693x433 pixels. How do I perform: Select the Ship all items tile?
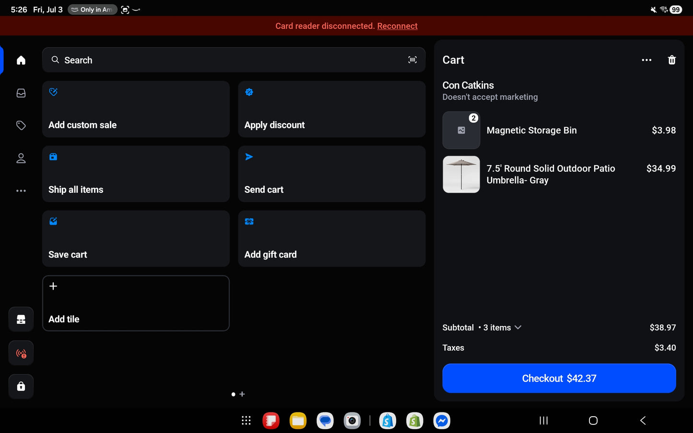point(136,174)
